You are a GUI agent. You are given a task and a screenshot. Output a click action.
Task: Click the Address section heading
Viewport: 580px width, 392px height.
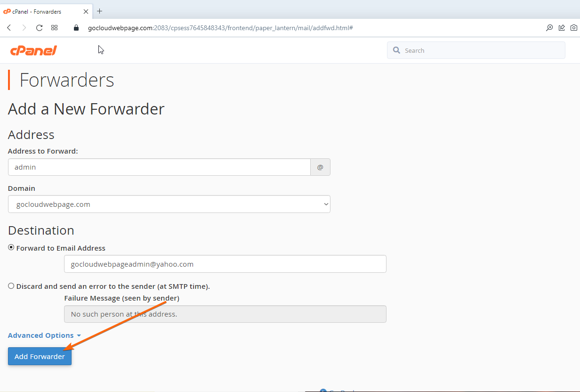tap(31, 135)
